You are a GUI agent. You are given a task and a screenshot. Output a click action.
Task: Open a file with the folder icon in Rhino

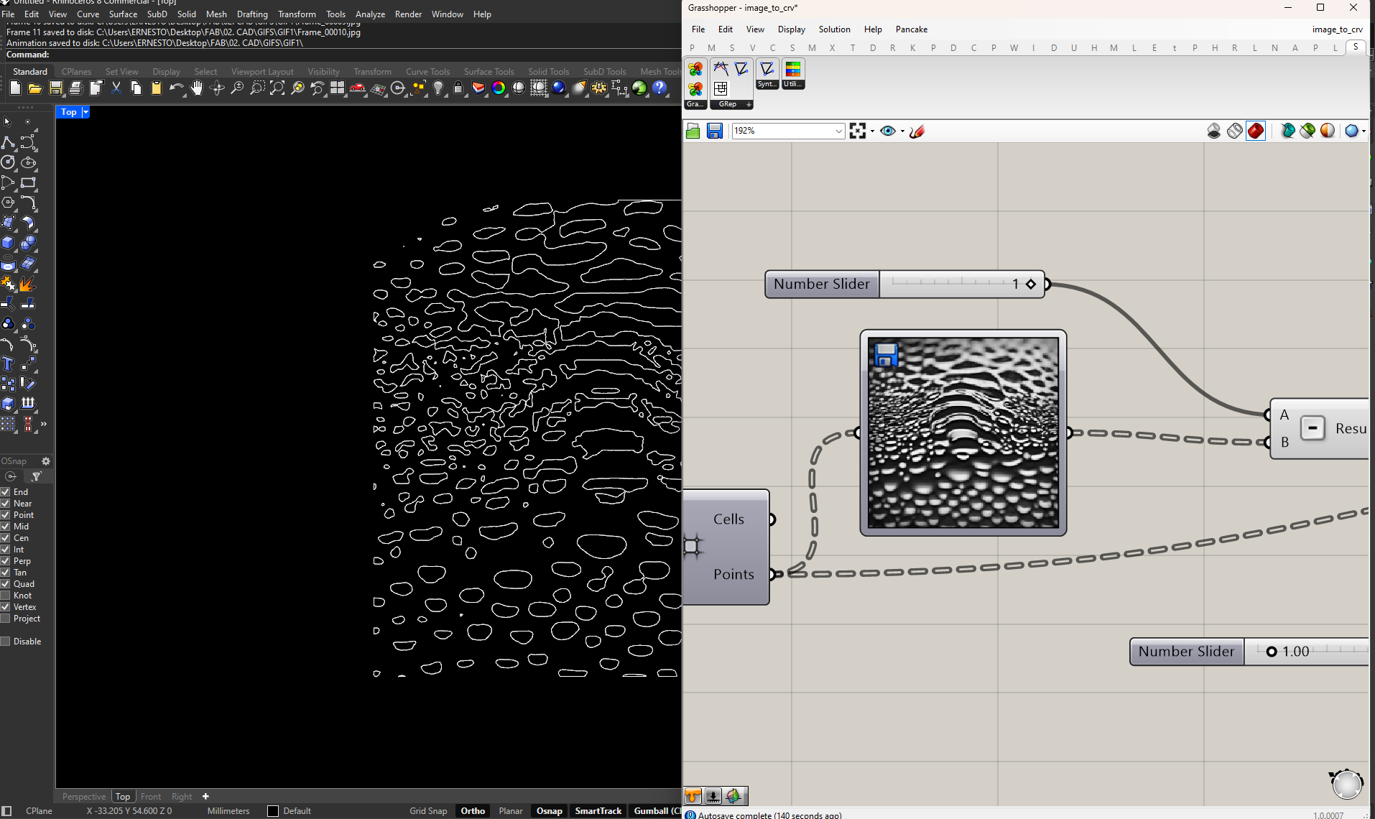pyautogui.click(x=35, y=88)
